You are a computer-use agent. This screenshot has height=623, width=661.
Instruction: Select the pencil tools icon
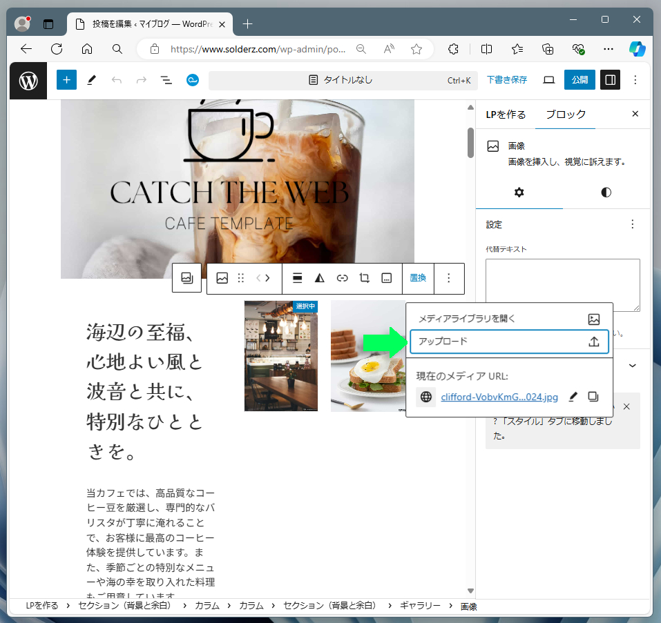(91, 80)
